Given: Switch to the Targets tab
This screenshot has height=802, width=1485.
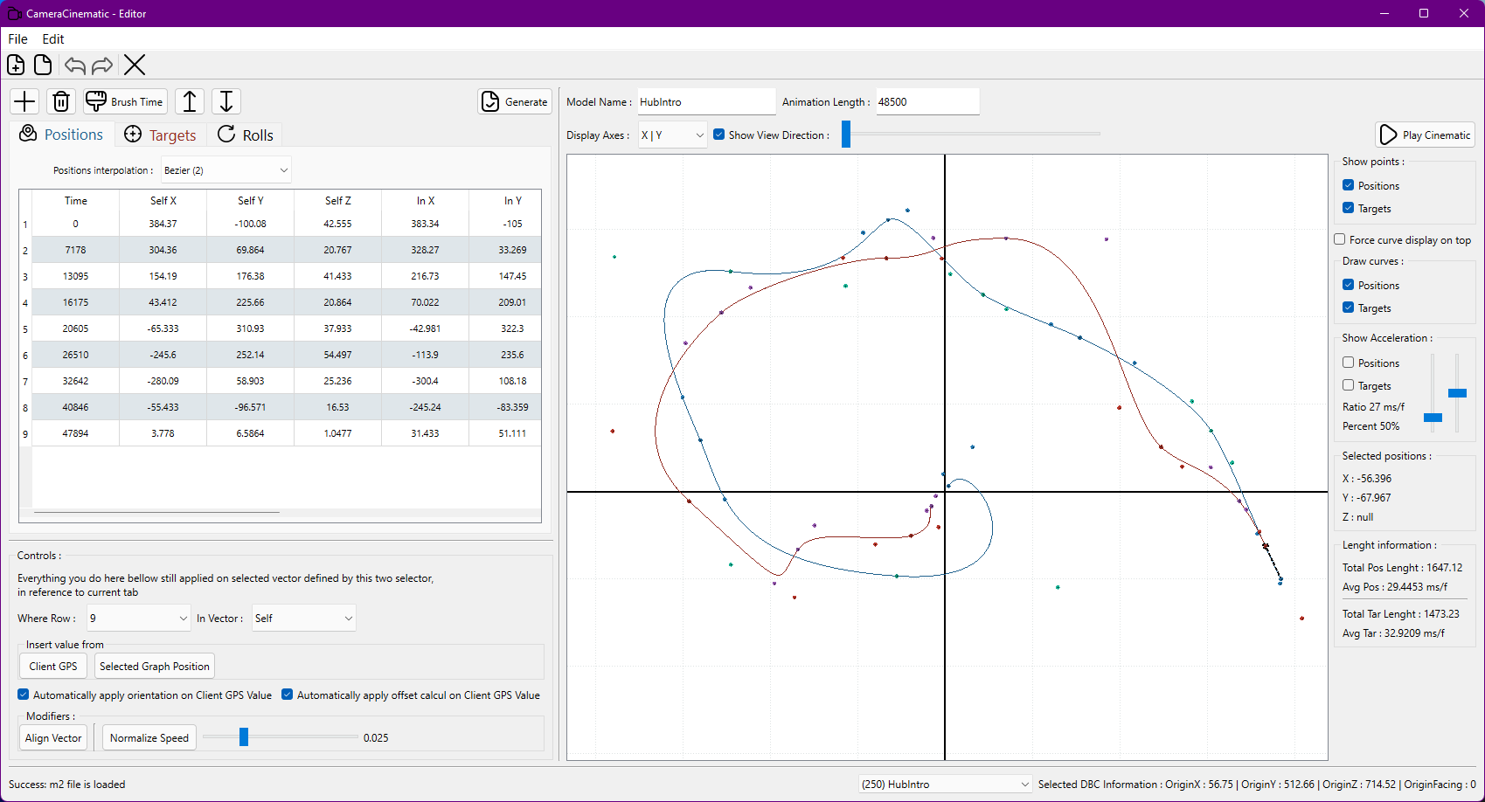Looking at the screenshot, I should [x=161, y=135].
